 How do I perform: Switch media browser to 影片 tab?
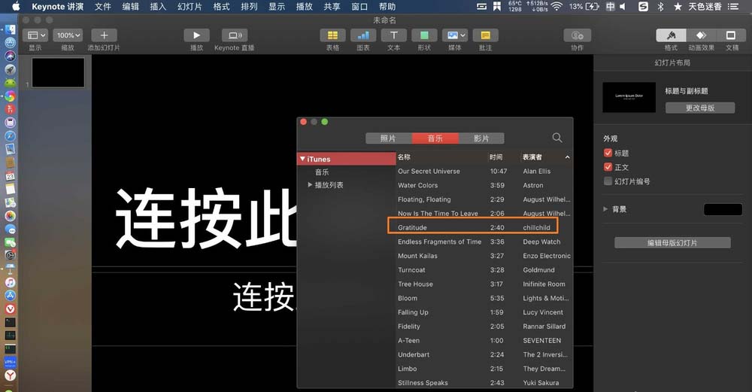tap(481, 138)
